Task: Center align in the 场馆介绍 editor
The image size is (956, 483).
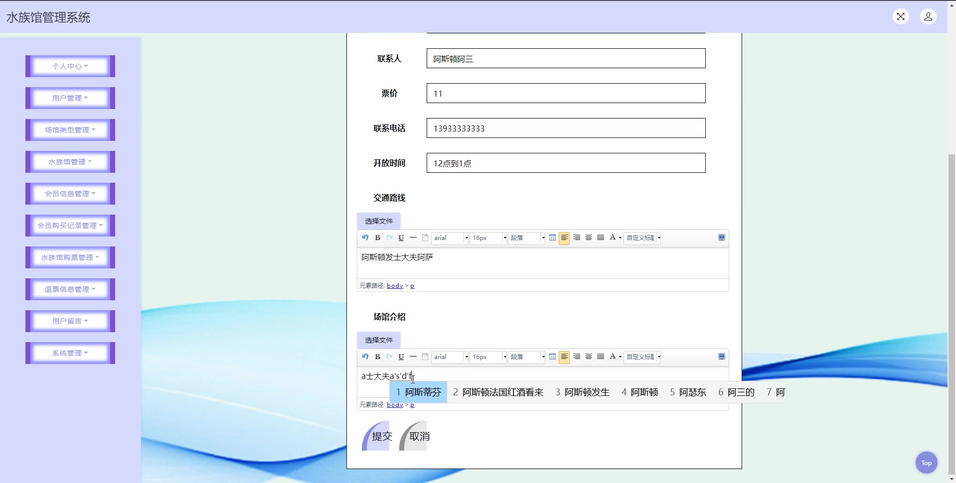Action: (589, 357)
